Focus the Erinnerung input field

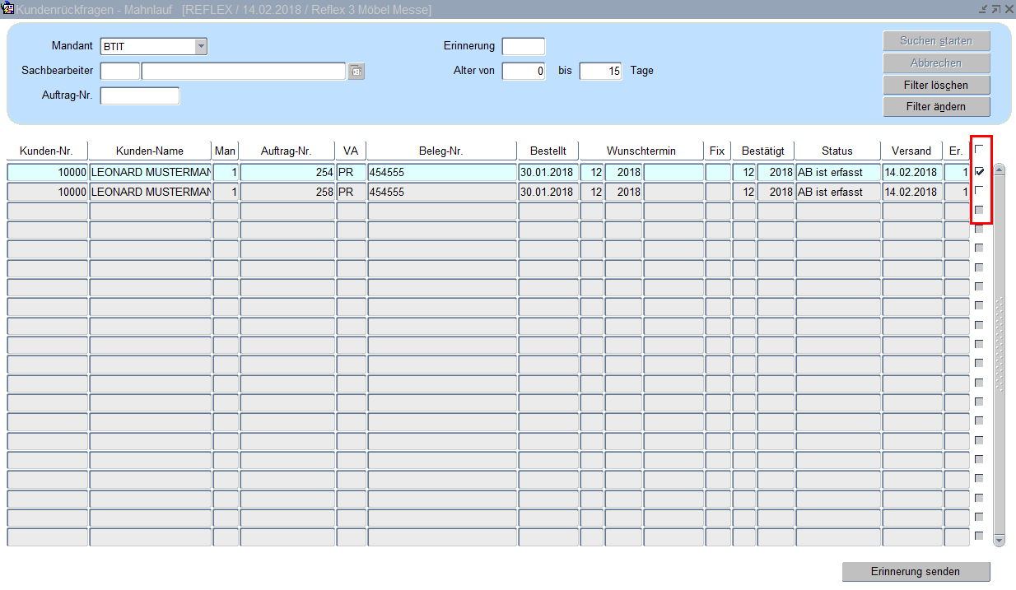click(523, 47)
